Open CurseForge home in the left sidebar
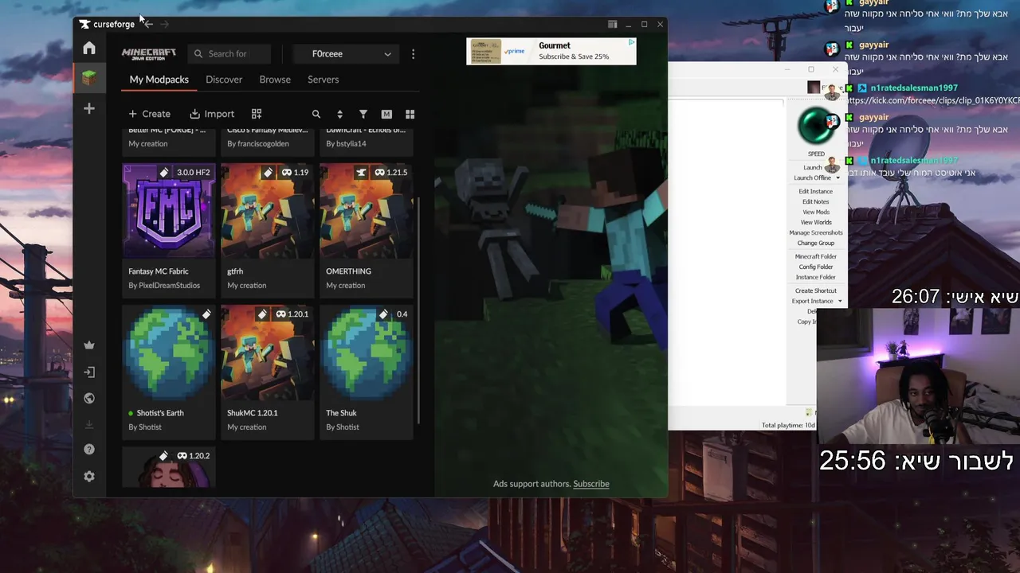Viewport: 1020px width, 573px height. pyautogui.click(x=89, y=49)
